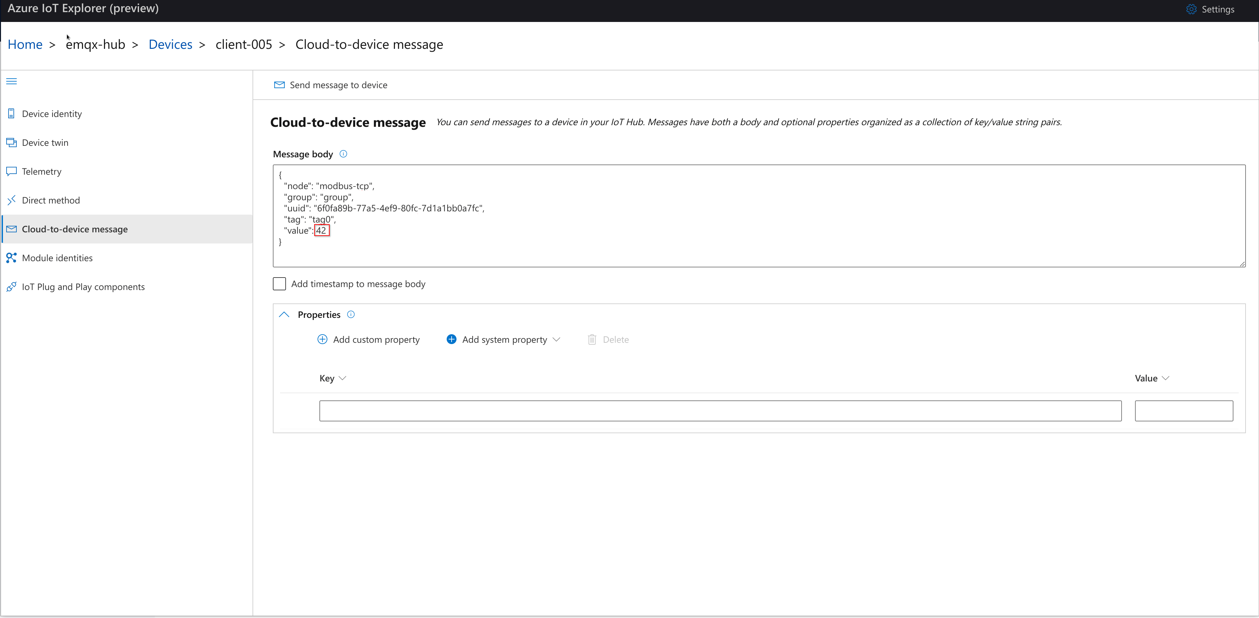Switch to the Cloud-to-device message tab
The image size is (1259, 618).
pos(74,228)
